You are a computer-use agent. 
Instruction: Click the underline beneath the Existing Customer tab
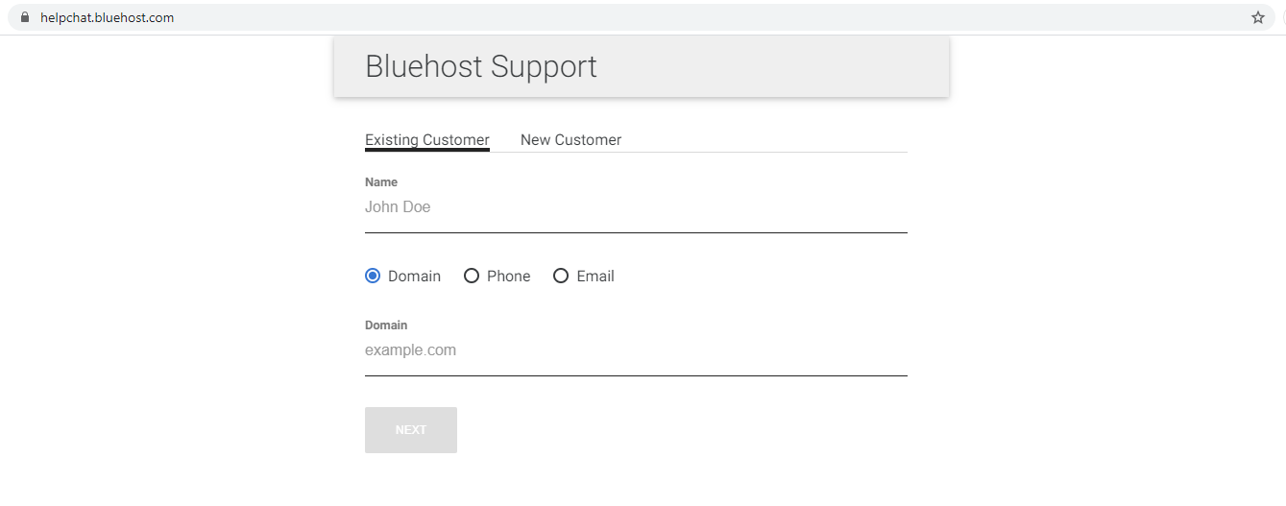pyautogui.click(x=427, y=150)
